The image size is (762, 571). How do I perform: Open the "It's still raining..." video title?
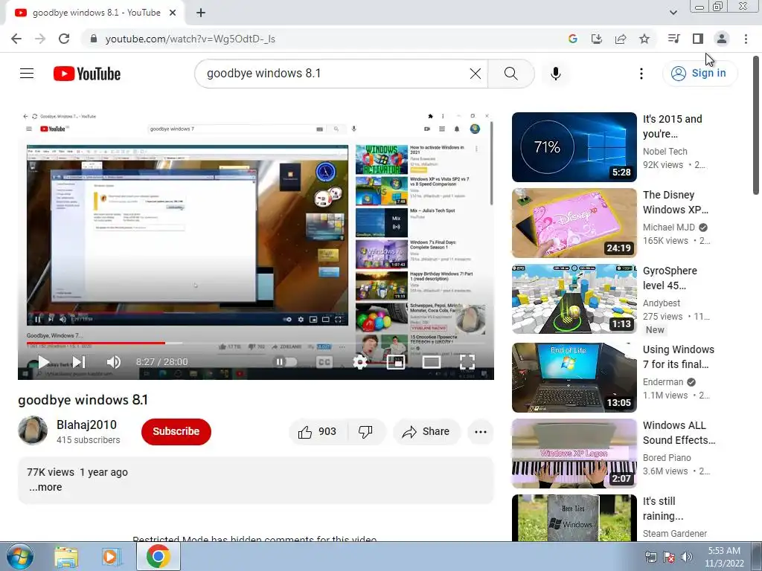coord(663,509)
